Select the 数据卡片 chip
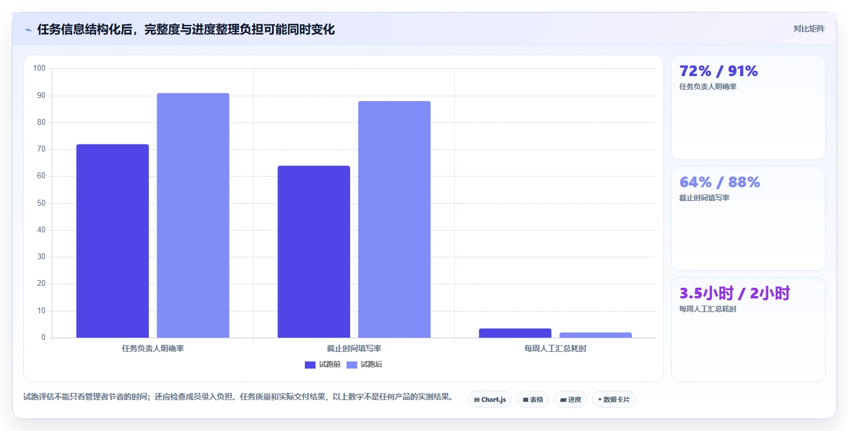 [614, 399]
